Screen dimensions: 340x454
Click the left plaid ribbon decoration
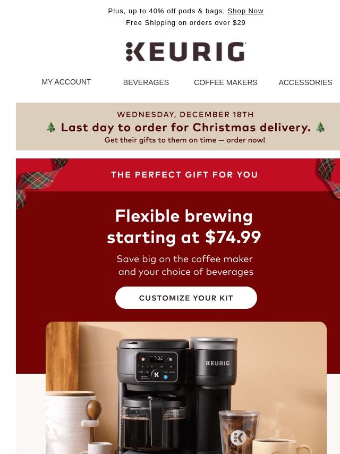(x=40, y=183)
